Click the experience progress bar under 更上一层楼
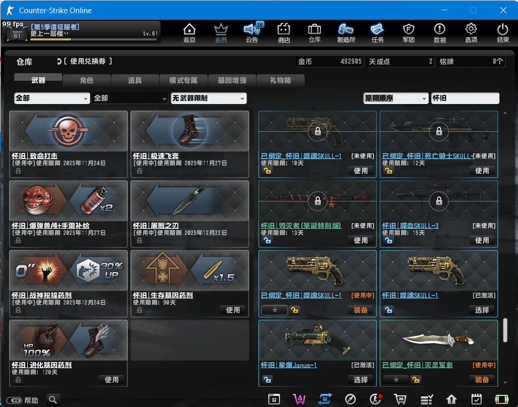The height and width of the screenshot is (407, 518). point(93,39)
